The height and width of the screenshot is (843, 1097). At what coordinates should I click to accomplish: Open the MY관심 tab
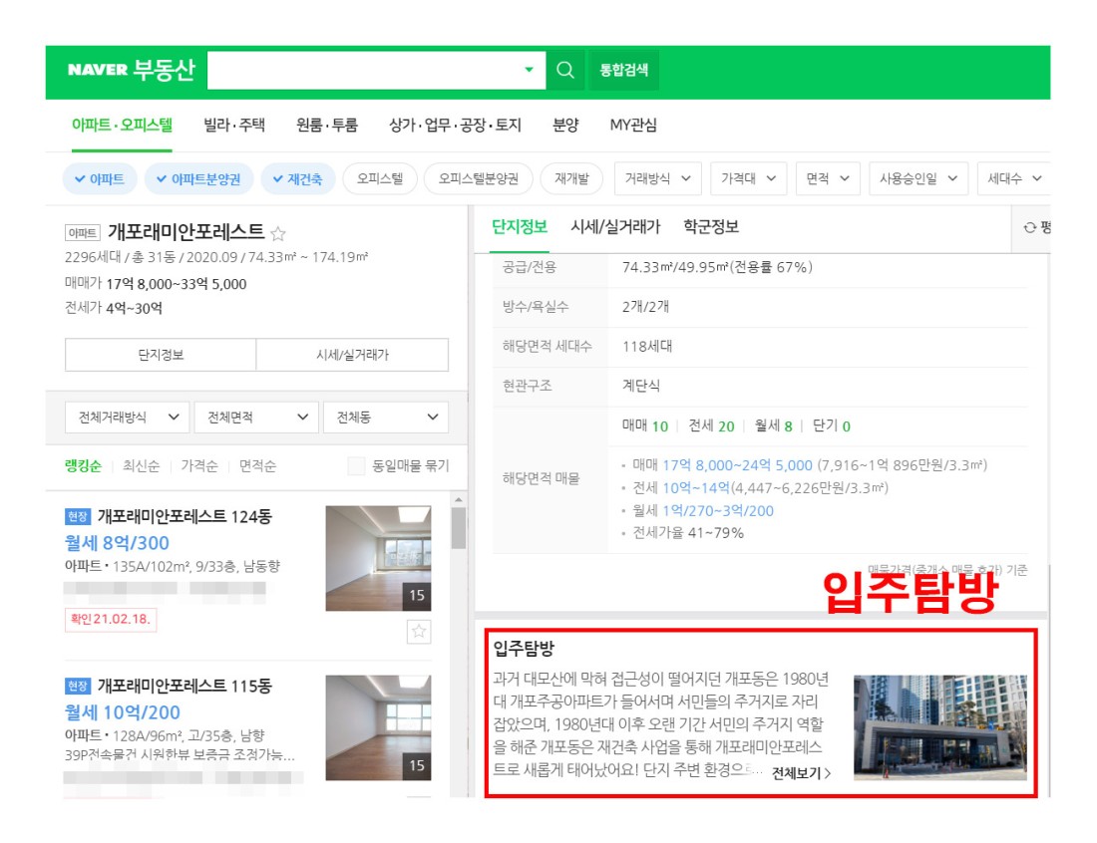(x=633, y=126)
